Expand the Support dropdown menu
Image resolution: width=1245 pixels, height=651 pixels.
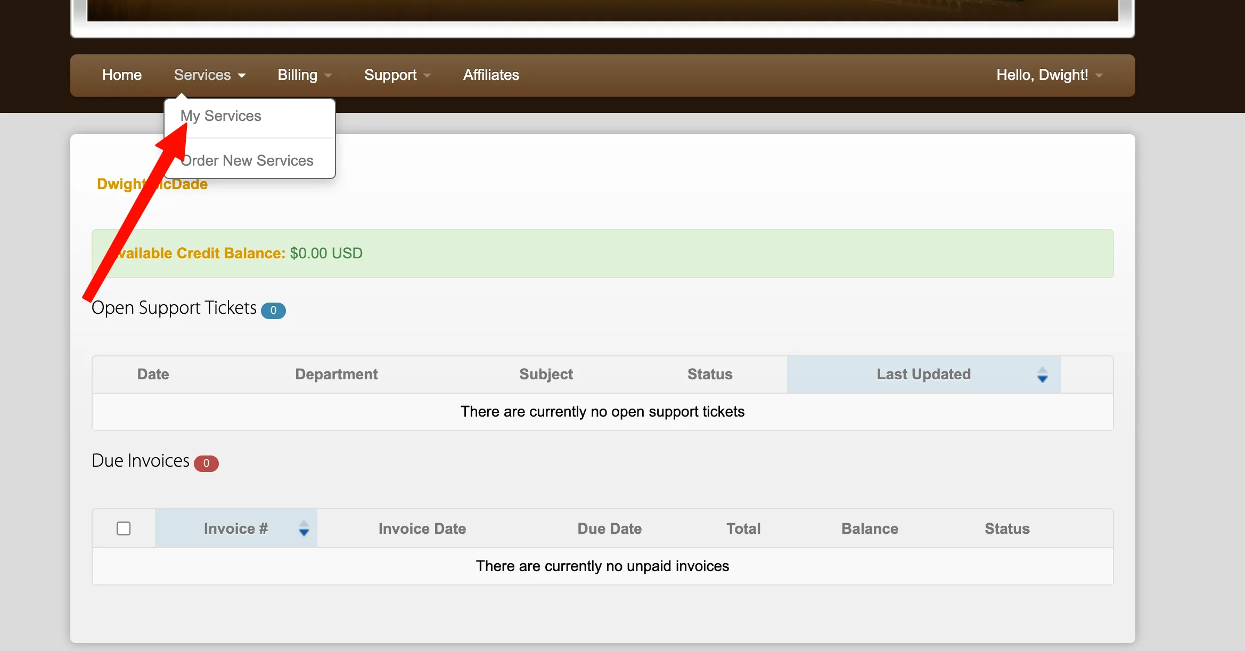(x=397, y=75)
